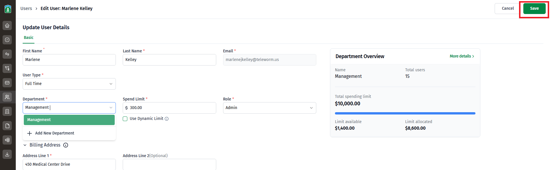Viewport: 550px width, 170px height.
Task: Click the Management name in Department Overview
Action: pos(348,76)
